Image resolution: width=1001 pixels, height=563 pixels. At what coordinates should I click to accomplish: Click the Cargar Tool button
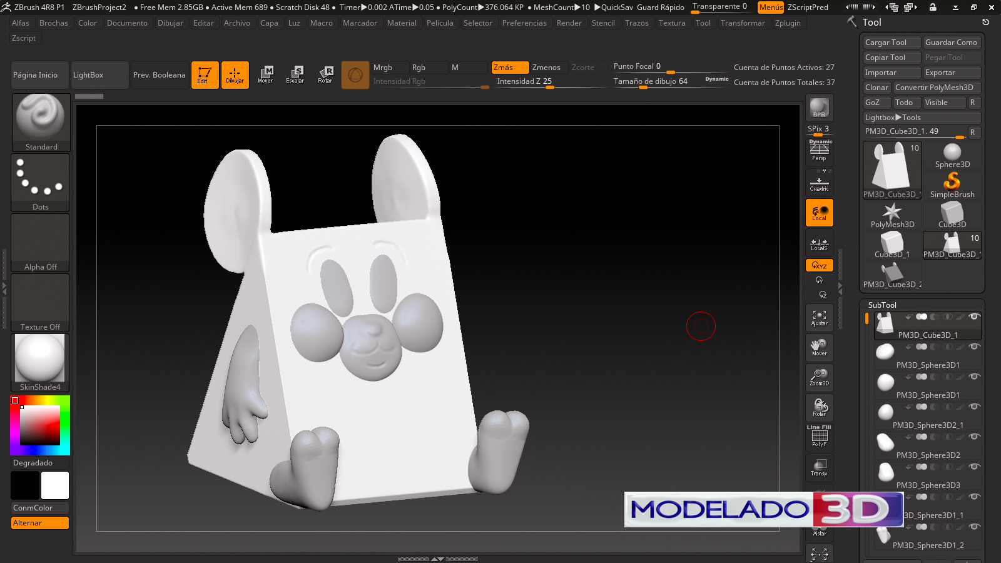coord(891,43)
